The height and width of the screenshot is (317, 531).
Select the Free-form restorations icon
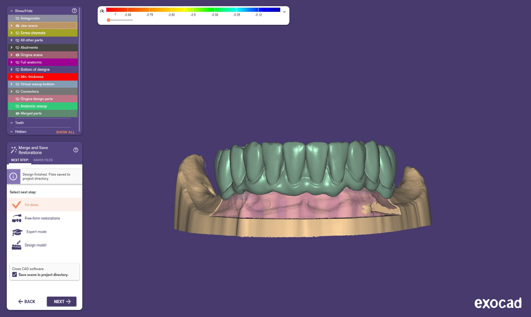pos(17,218)
